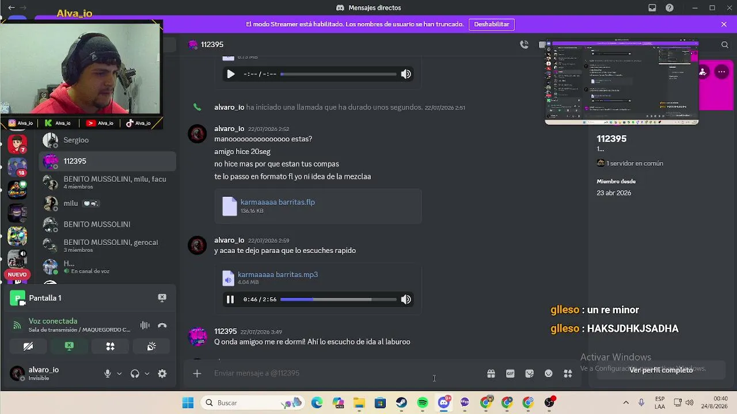Open the emoji picker
The height and width of the screenshot is (414, 737).
click(549, 374)
